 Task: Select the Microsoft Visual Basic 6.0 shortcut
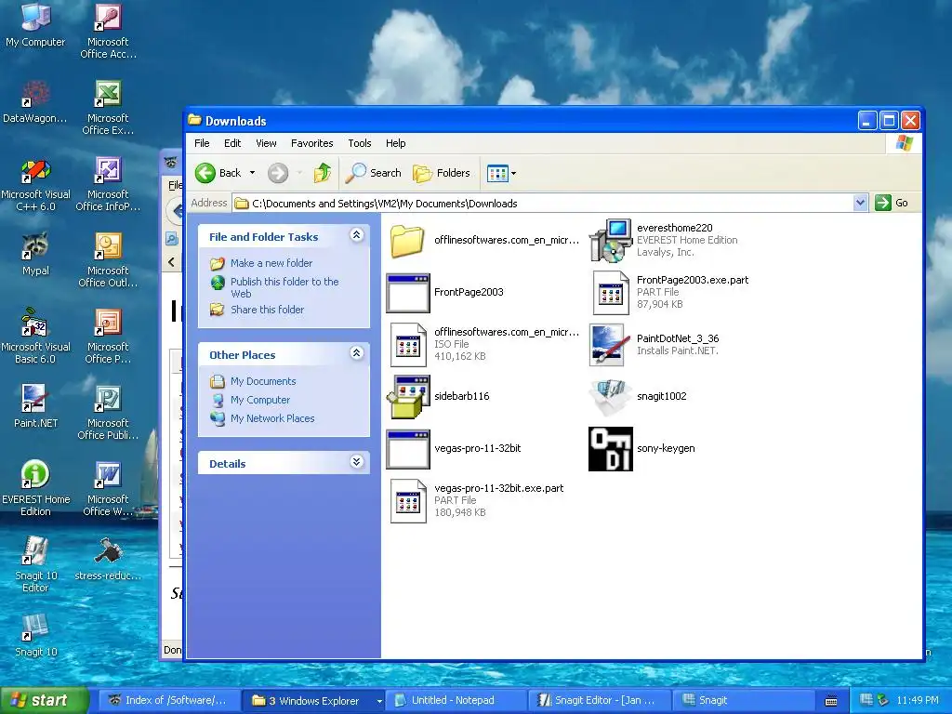click(x=35, y=337)
